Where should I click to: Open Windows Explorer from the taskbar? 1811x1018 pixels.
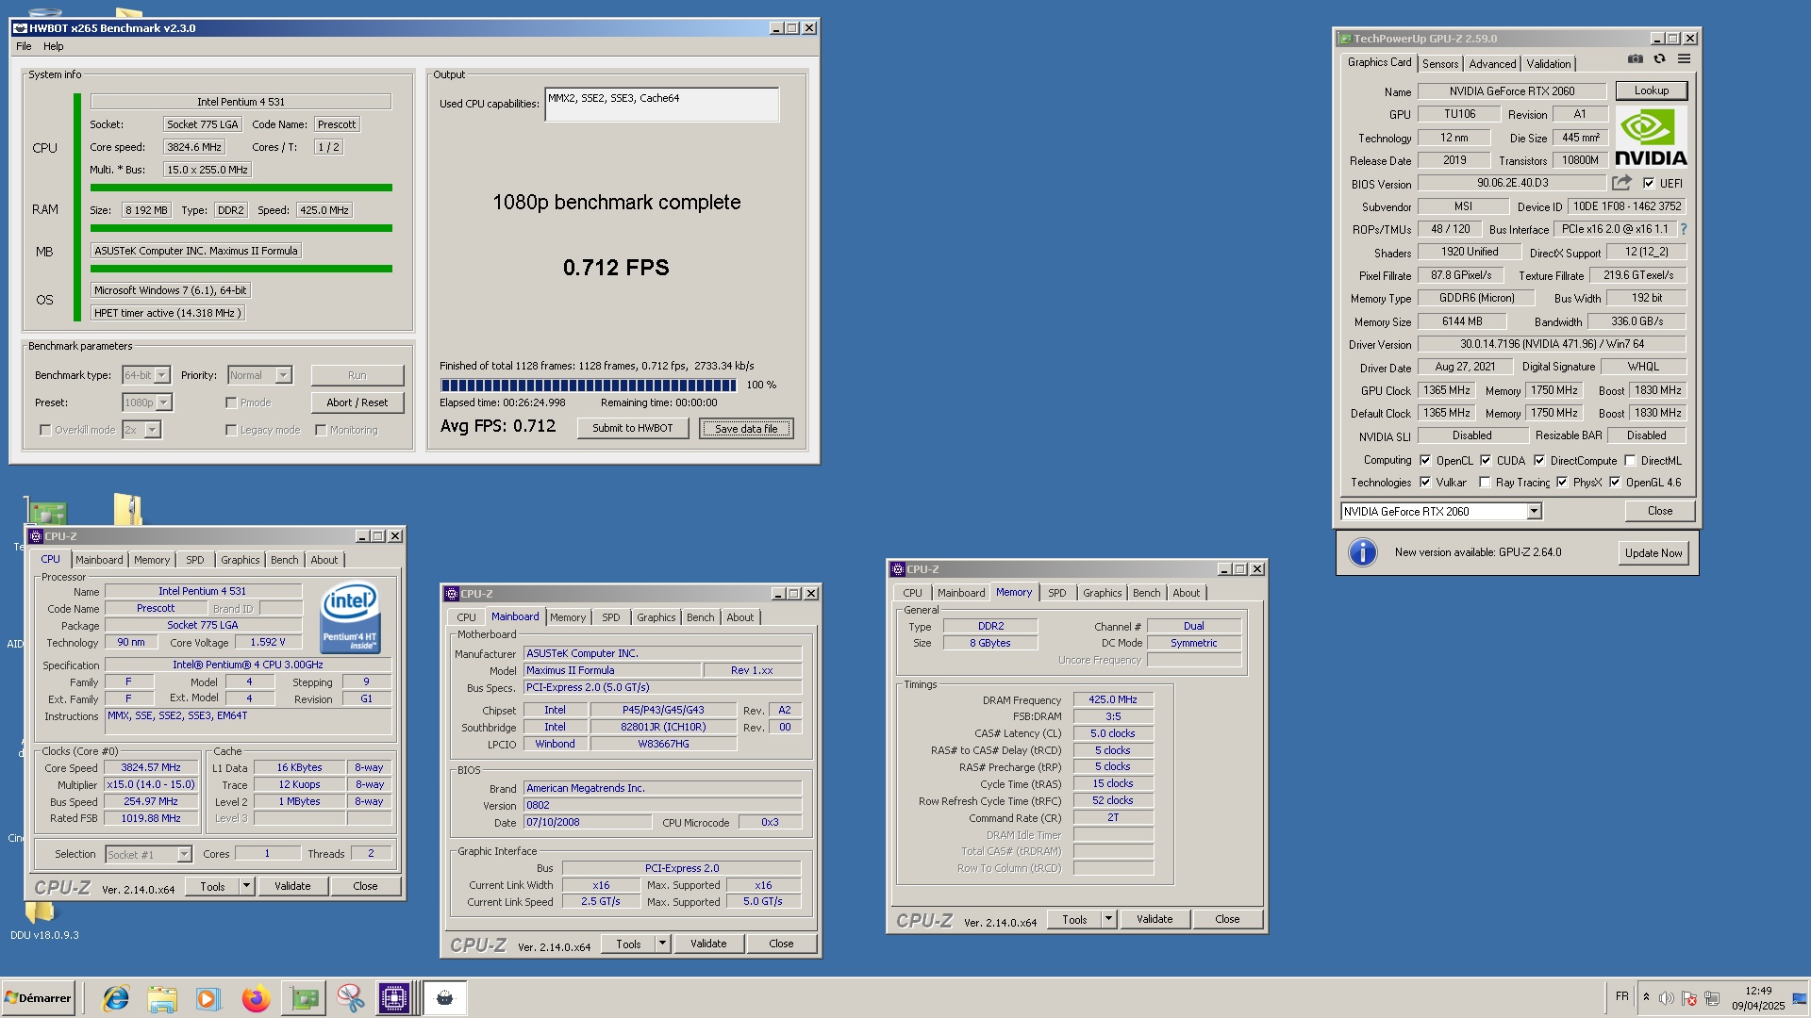pos(162,998)
